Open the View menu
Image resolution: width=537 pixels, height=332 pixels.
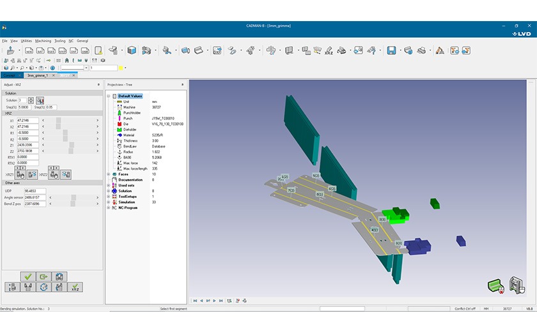14,41
